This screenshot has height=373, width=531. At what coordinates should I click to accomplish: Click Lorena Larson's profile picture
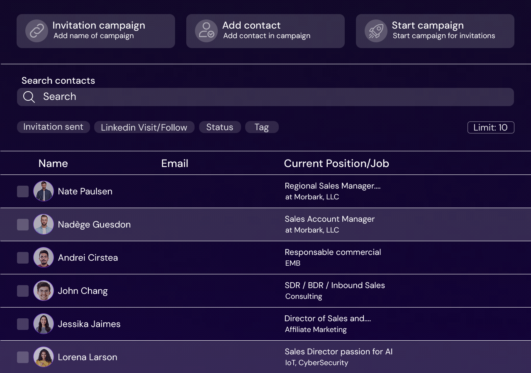point(44,357)
